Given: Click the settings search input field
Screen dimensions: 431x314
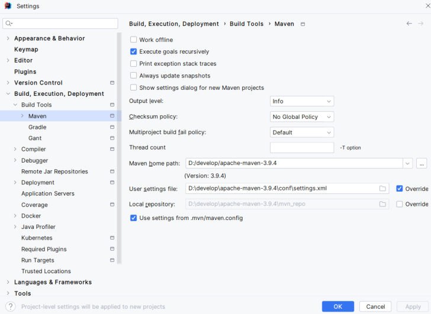Looking at the screenshot, I should pos(60,23).
